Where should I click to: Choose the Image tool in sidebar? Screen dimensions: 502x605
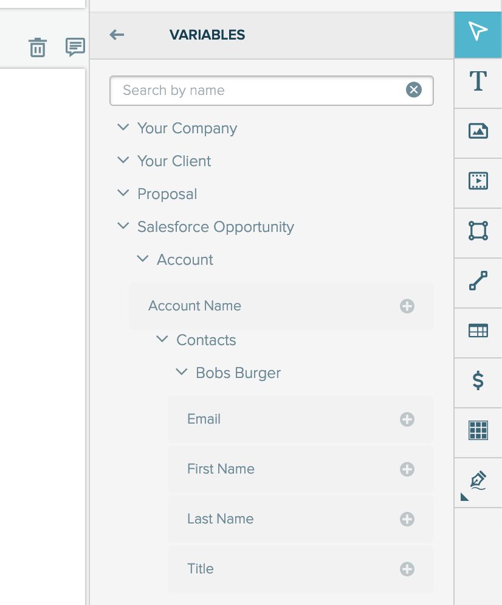[478, 131]
